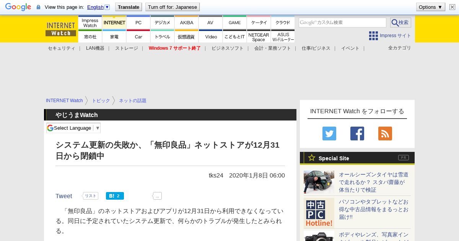This screenshot has height=241, width=459.
Task: Click Turn off for: Japanese button
Action: (x=173, y=7)
